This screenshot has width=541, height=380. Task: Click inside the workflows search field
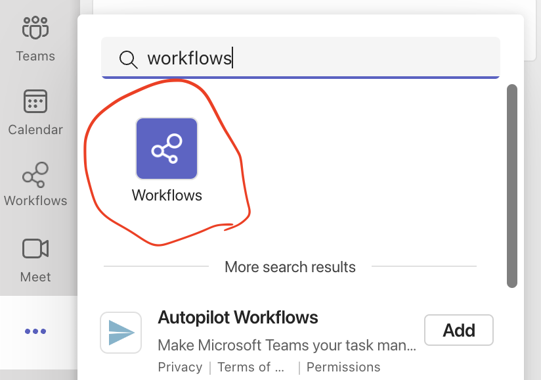301,58
